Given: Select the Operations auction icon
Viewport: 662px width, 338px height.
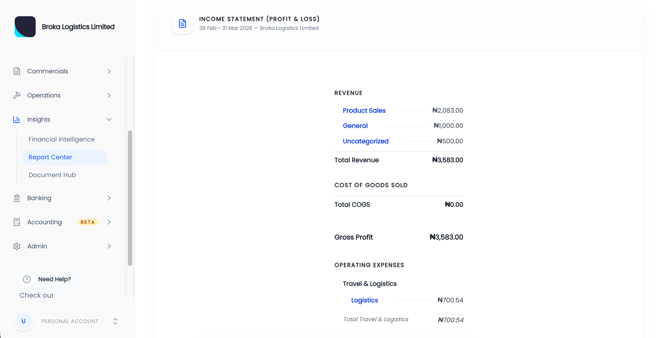Looking at the screenshot, I should tap(17, 95).
